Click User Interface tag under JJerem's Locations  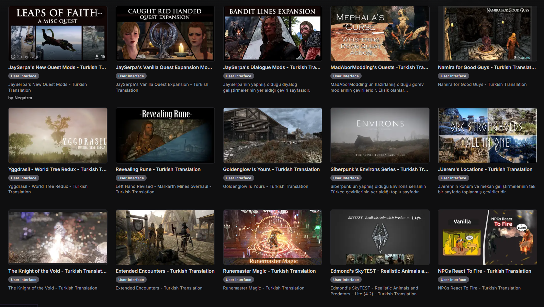coord(453,178)
